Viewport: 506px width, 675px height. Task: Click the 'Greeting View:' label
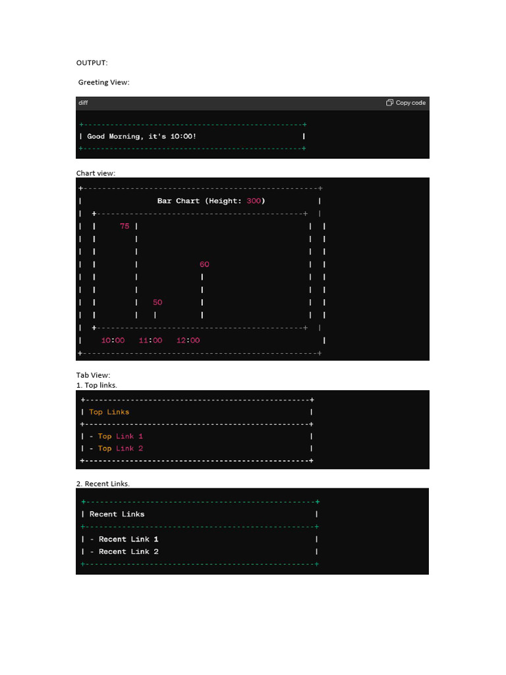point(103,82)
